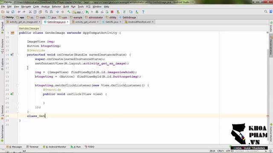Start debugging with the bug icon
This screenshot has height=153, width=273.
pyautogui.click(x=97, y=12)
